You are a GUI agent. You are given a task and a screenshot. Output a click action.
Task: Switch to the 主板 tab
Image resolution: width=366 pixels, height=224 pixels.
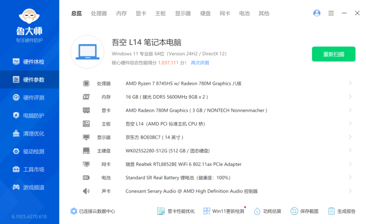(x=160, y=13)
